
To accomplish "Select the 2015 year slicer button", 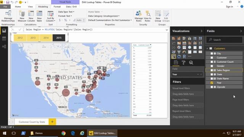I will [x=59, y=38].
